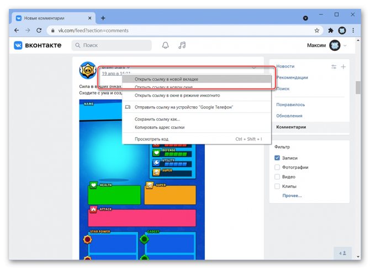Click the "ВКОНТАКТЕ" wordmark text
The width and height of the screenshot is (370, 269).
(x=43, y=45)
